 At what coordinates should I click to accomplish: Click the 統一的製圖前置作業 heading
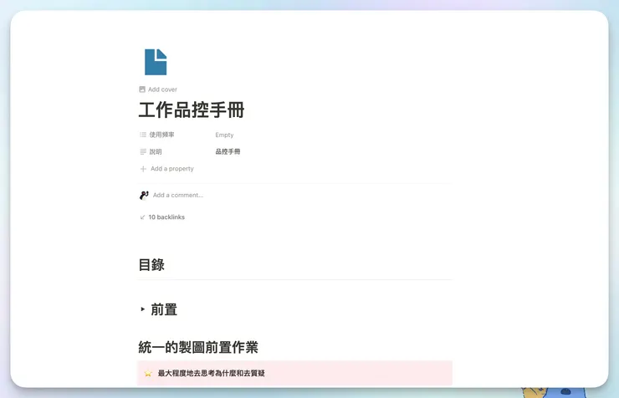coord(198,347)
